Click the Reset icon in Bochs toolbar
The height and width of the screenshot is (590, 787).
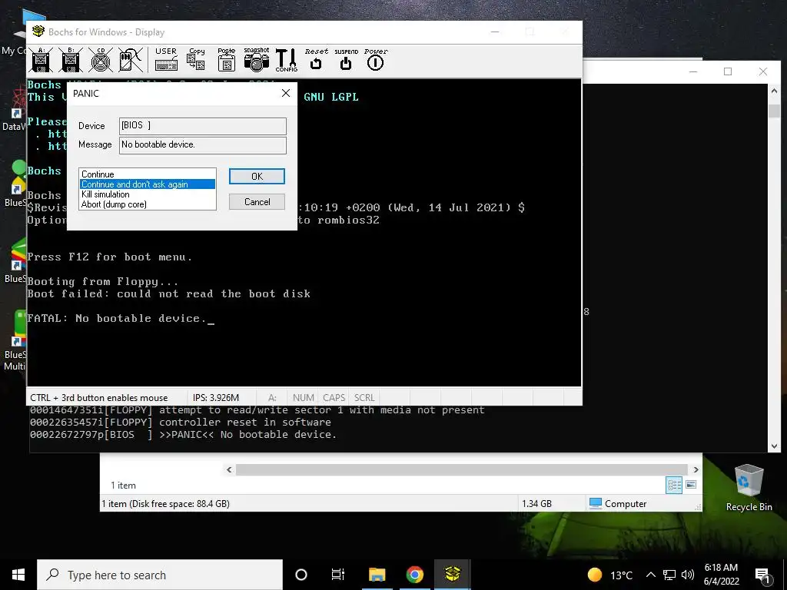pos(316,59)
